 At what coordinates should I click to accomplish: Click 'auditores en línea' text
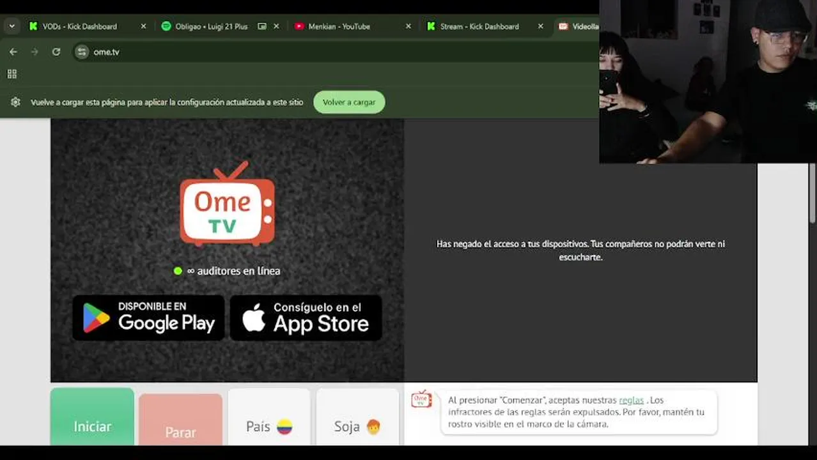[x=238, y=271]
